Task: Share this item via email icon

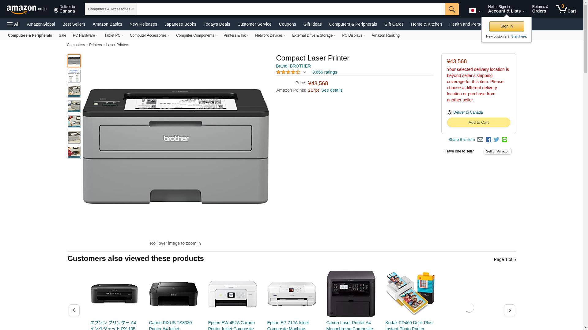Action: click(x=480, y=140)
